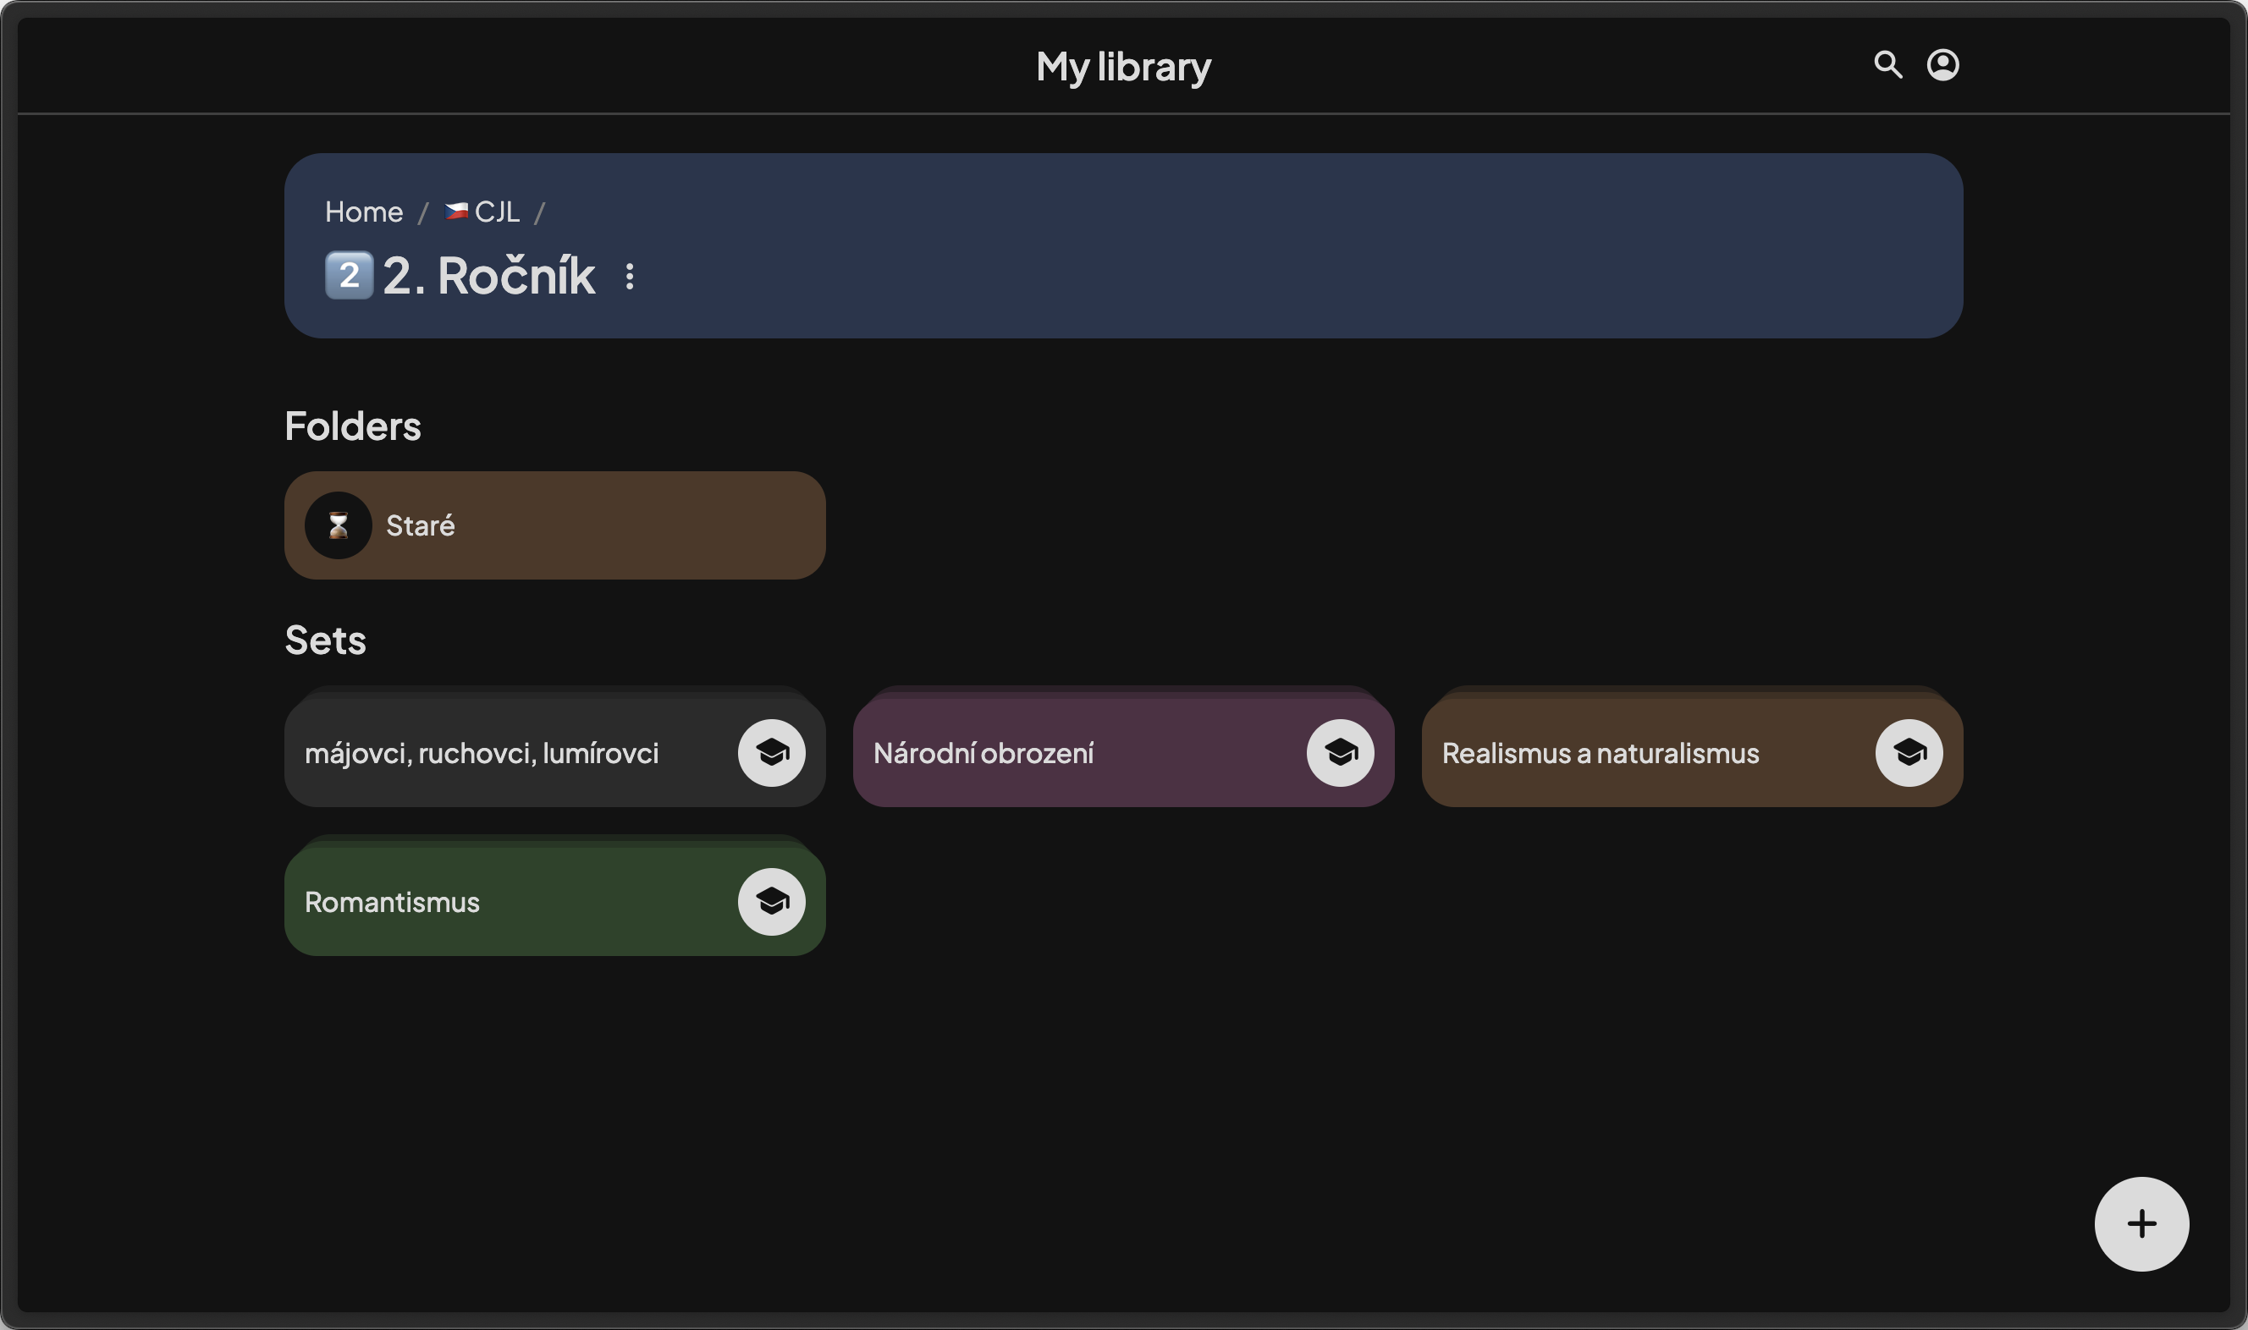Open the májovci, ruchovci, lumírovci set
Viewport: 2248px width, 1330px height.
tap(555, 753)
